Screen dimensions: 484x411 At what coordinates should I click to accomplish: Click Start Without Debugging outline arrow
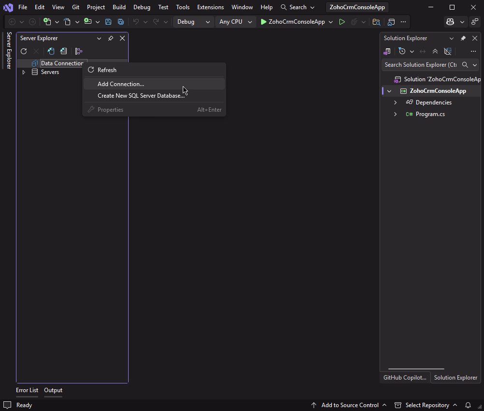click(x=342, y=22)
